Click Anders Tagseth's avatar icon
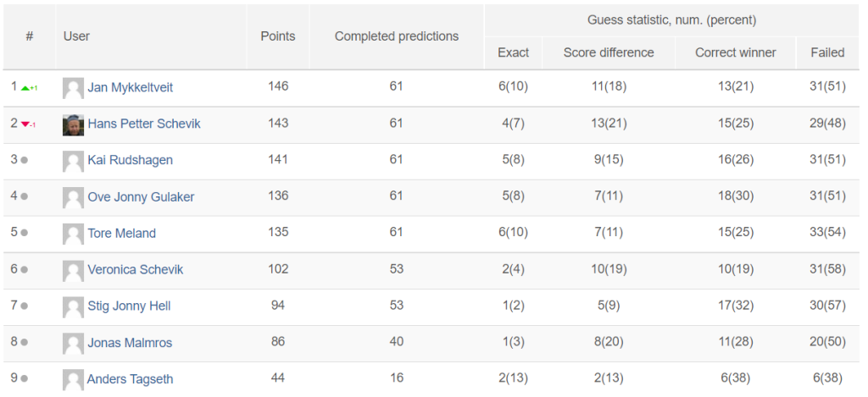Viewport: 868px width, 397px height. [x=73, y=380]
